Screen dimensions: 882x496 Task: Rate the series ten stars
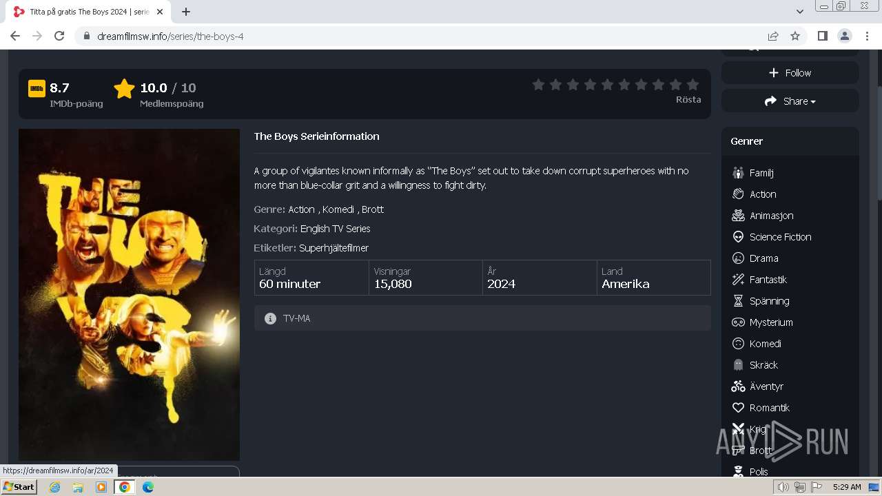pos(693,85)
